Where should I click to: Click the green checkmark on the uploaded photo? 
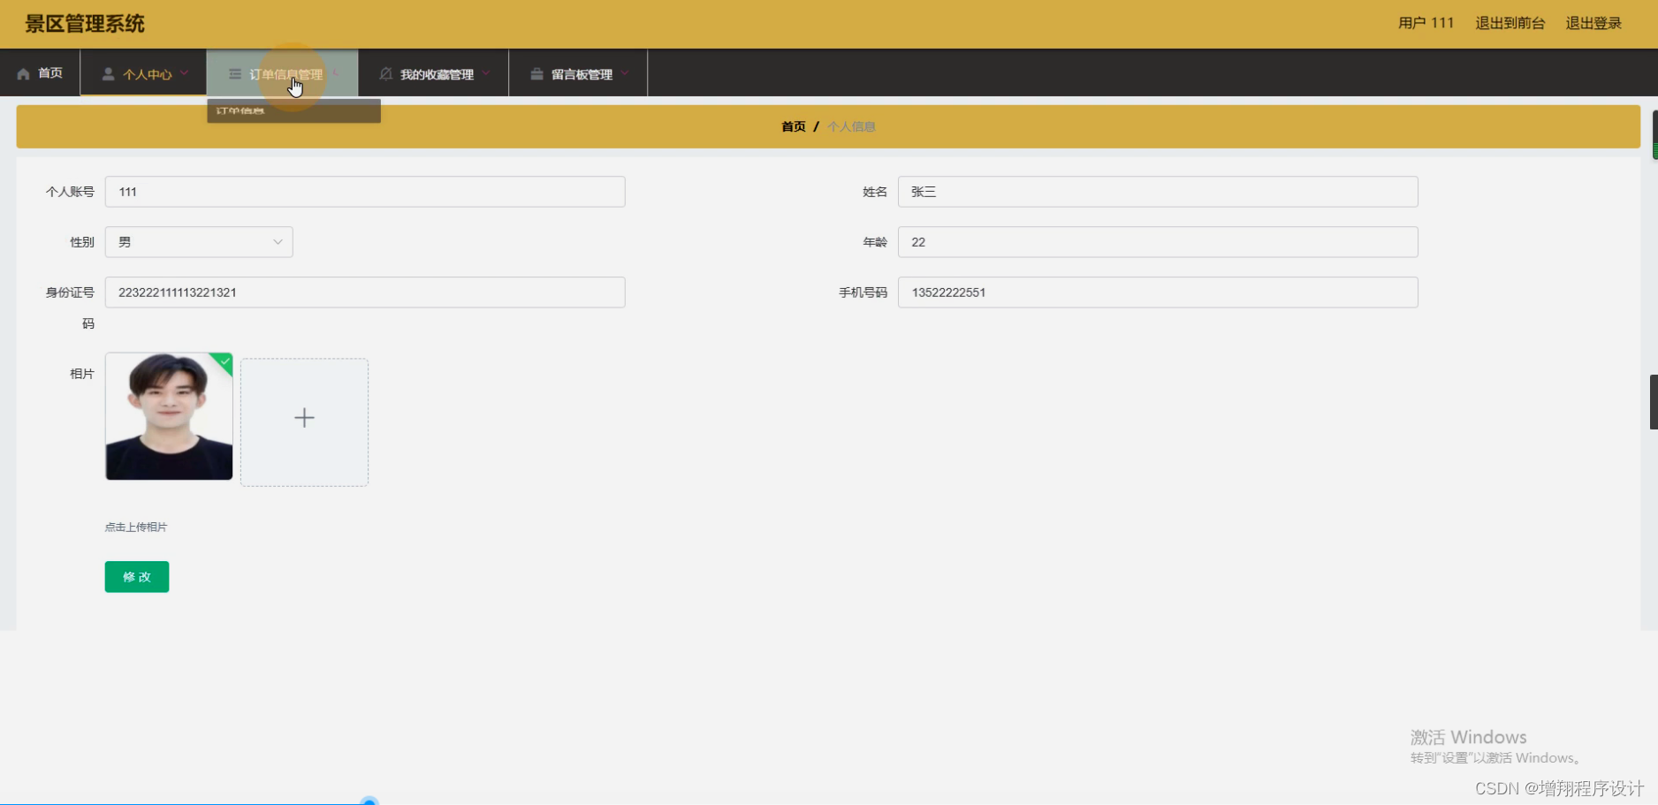[x=224, y=361]
